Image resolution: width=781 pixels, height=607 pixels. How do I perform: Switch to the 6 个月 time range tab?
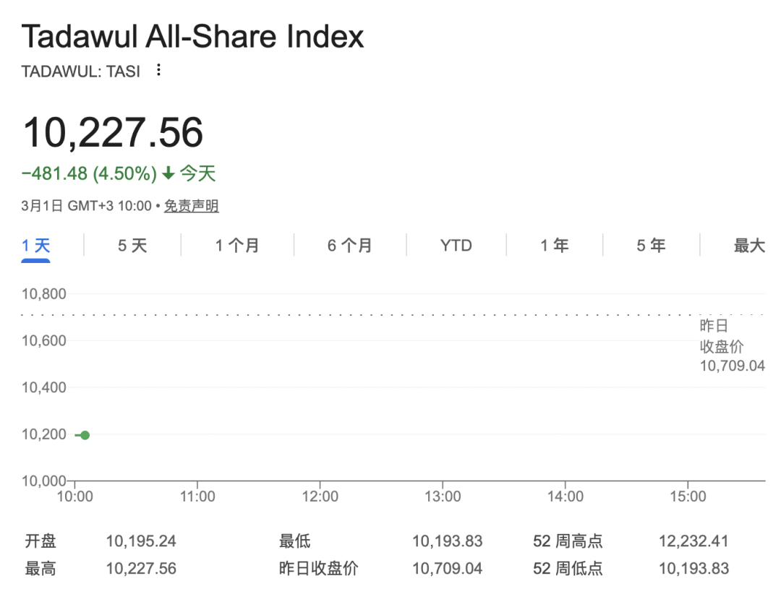coord(350,246)
